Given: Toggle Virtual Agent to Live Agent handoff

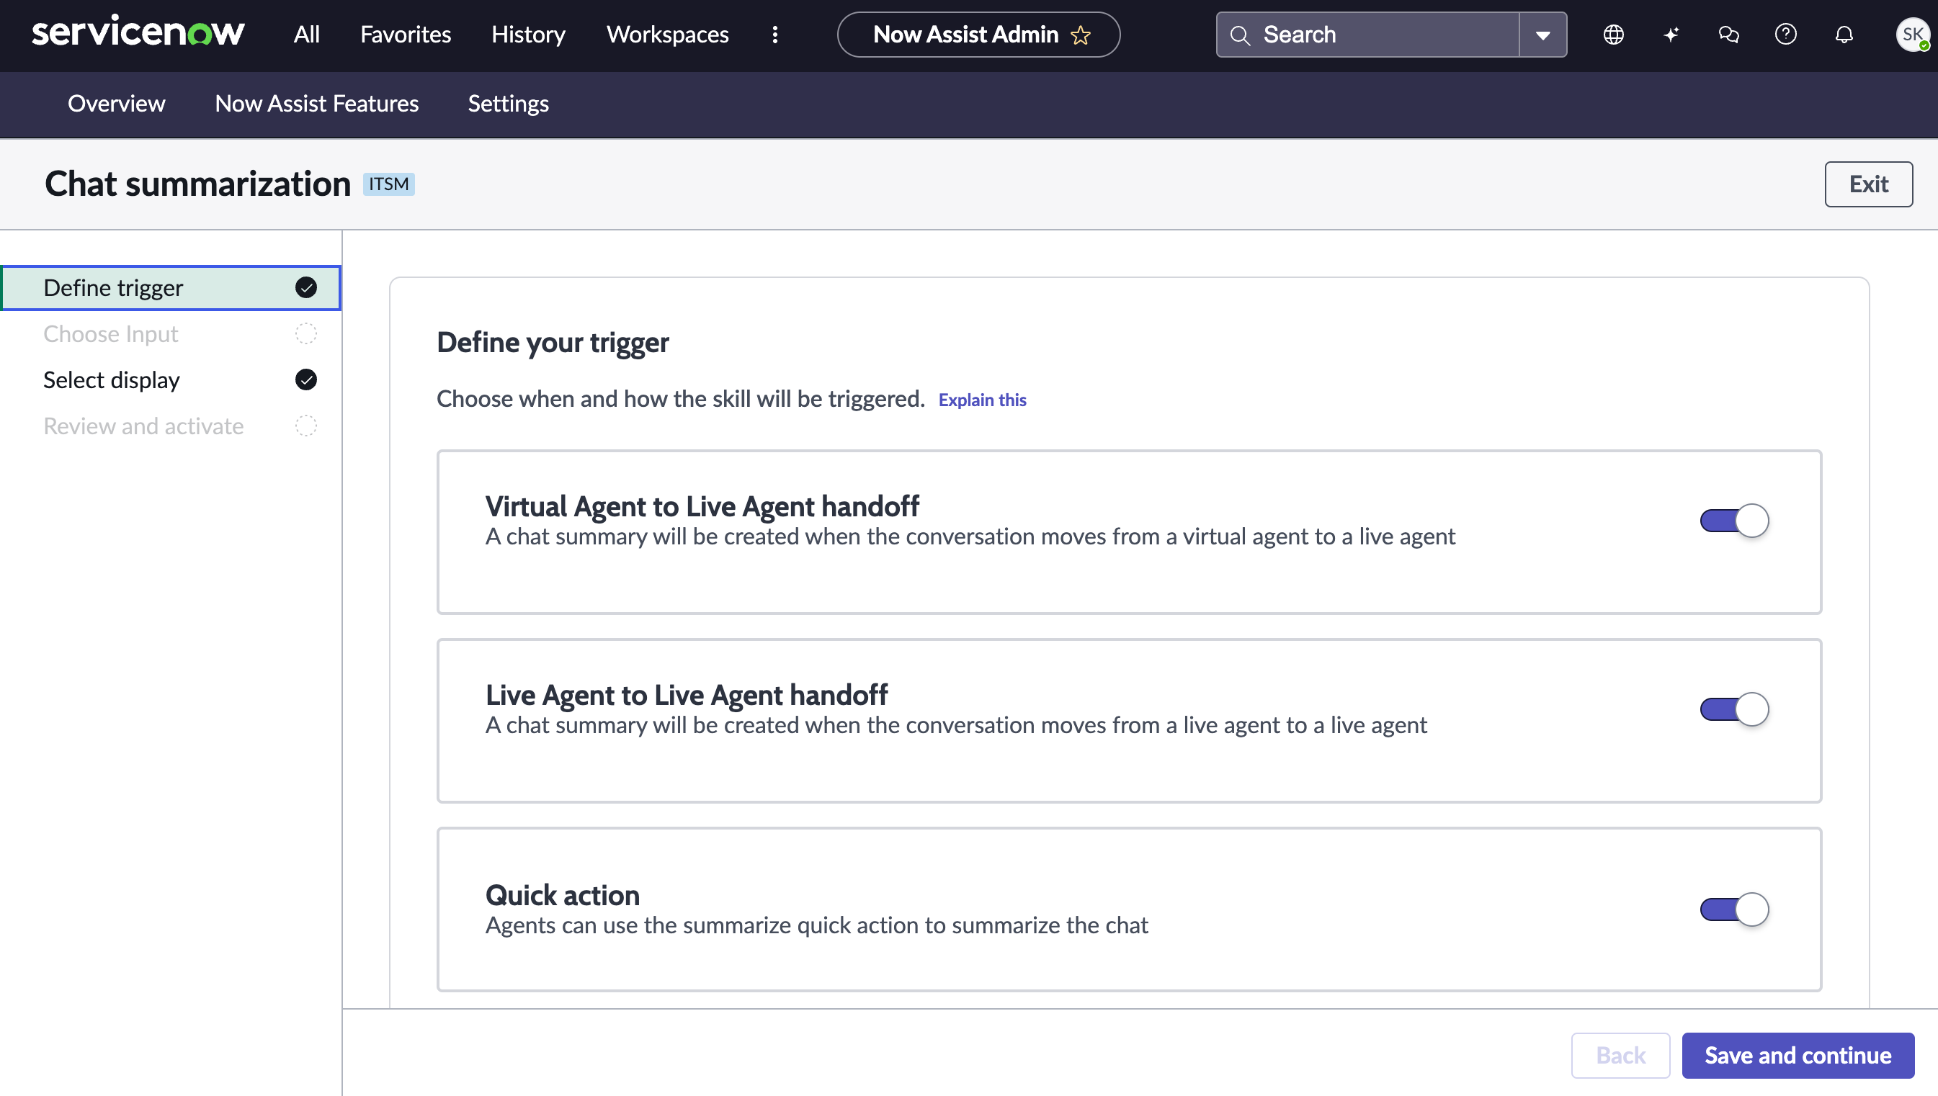Looking at the screenshot, I should (x=1734, y=520).
